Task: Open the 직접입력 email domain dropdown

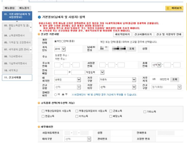Action: pyautogui.click(x=95, y=72)
